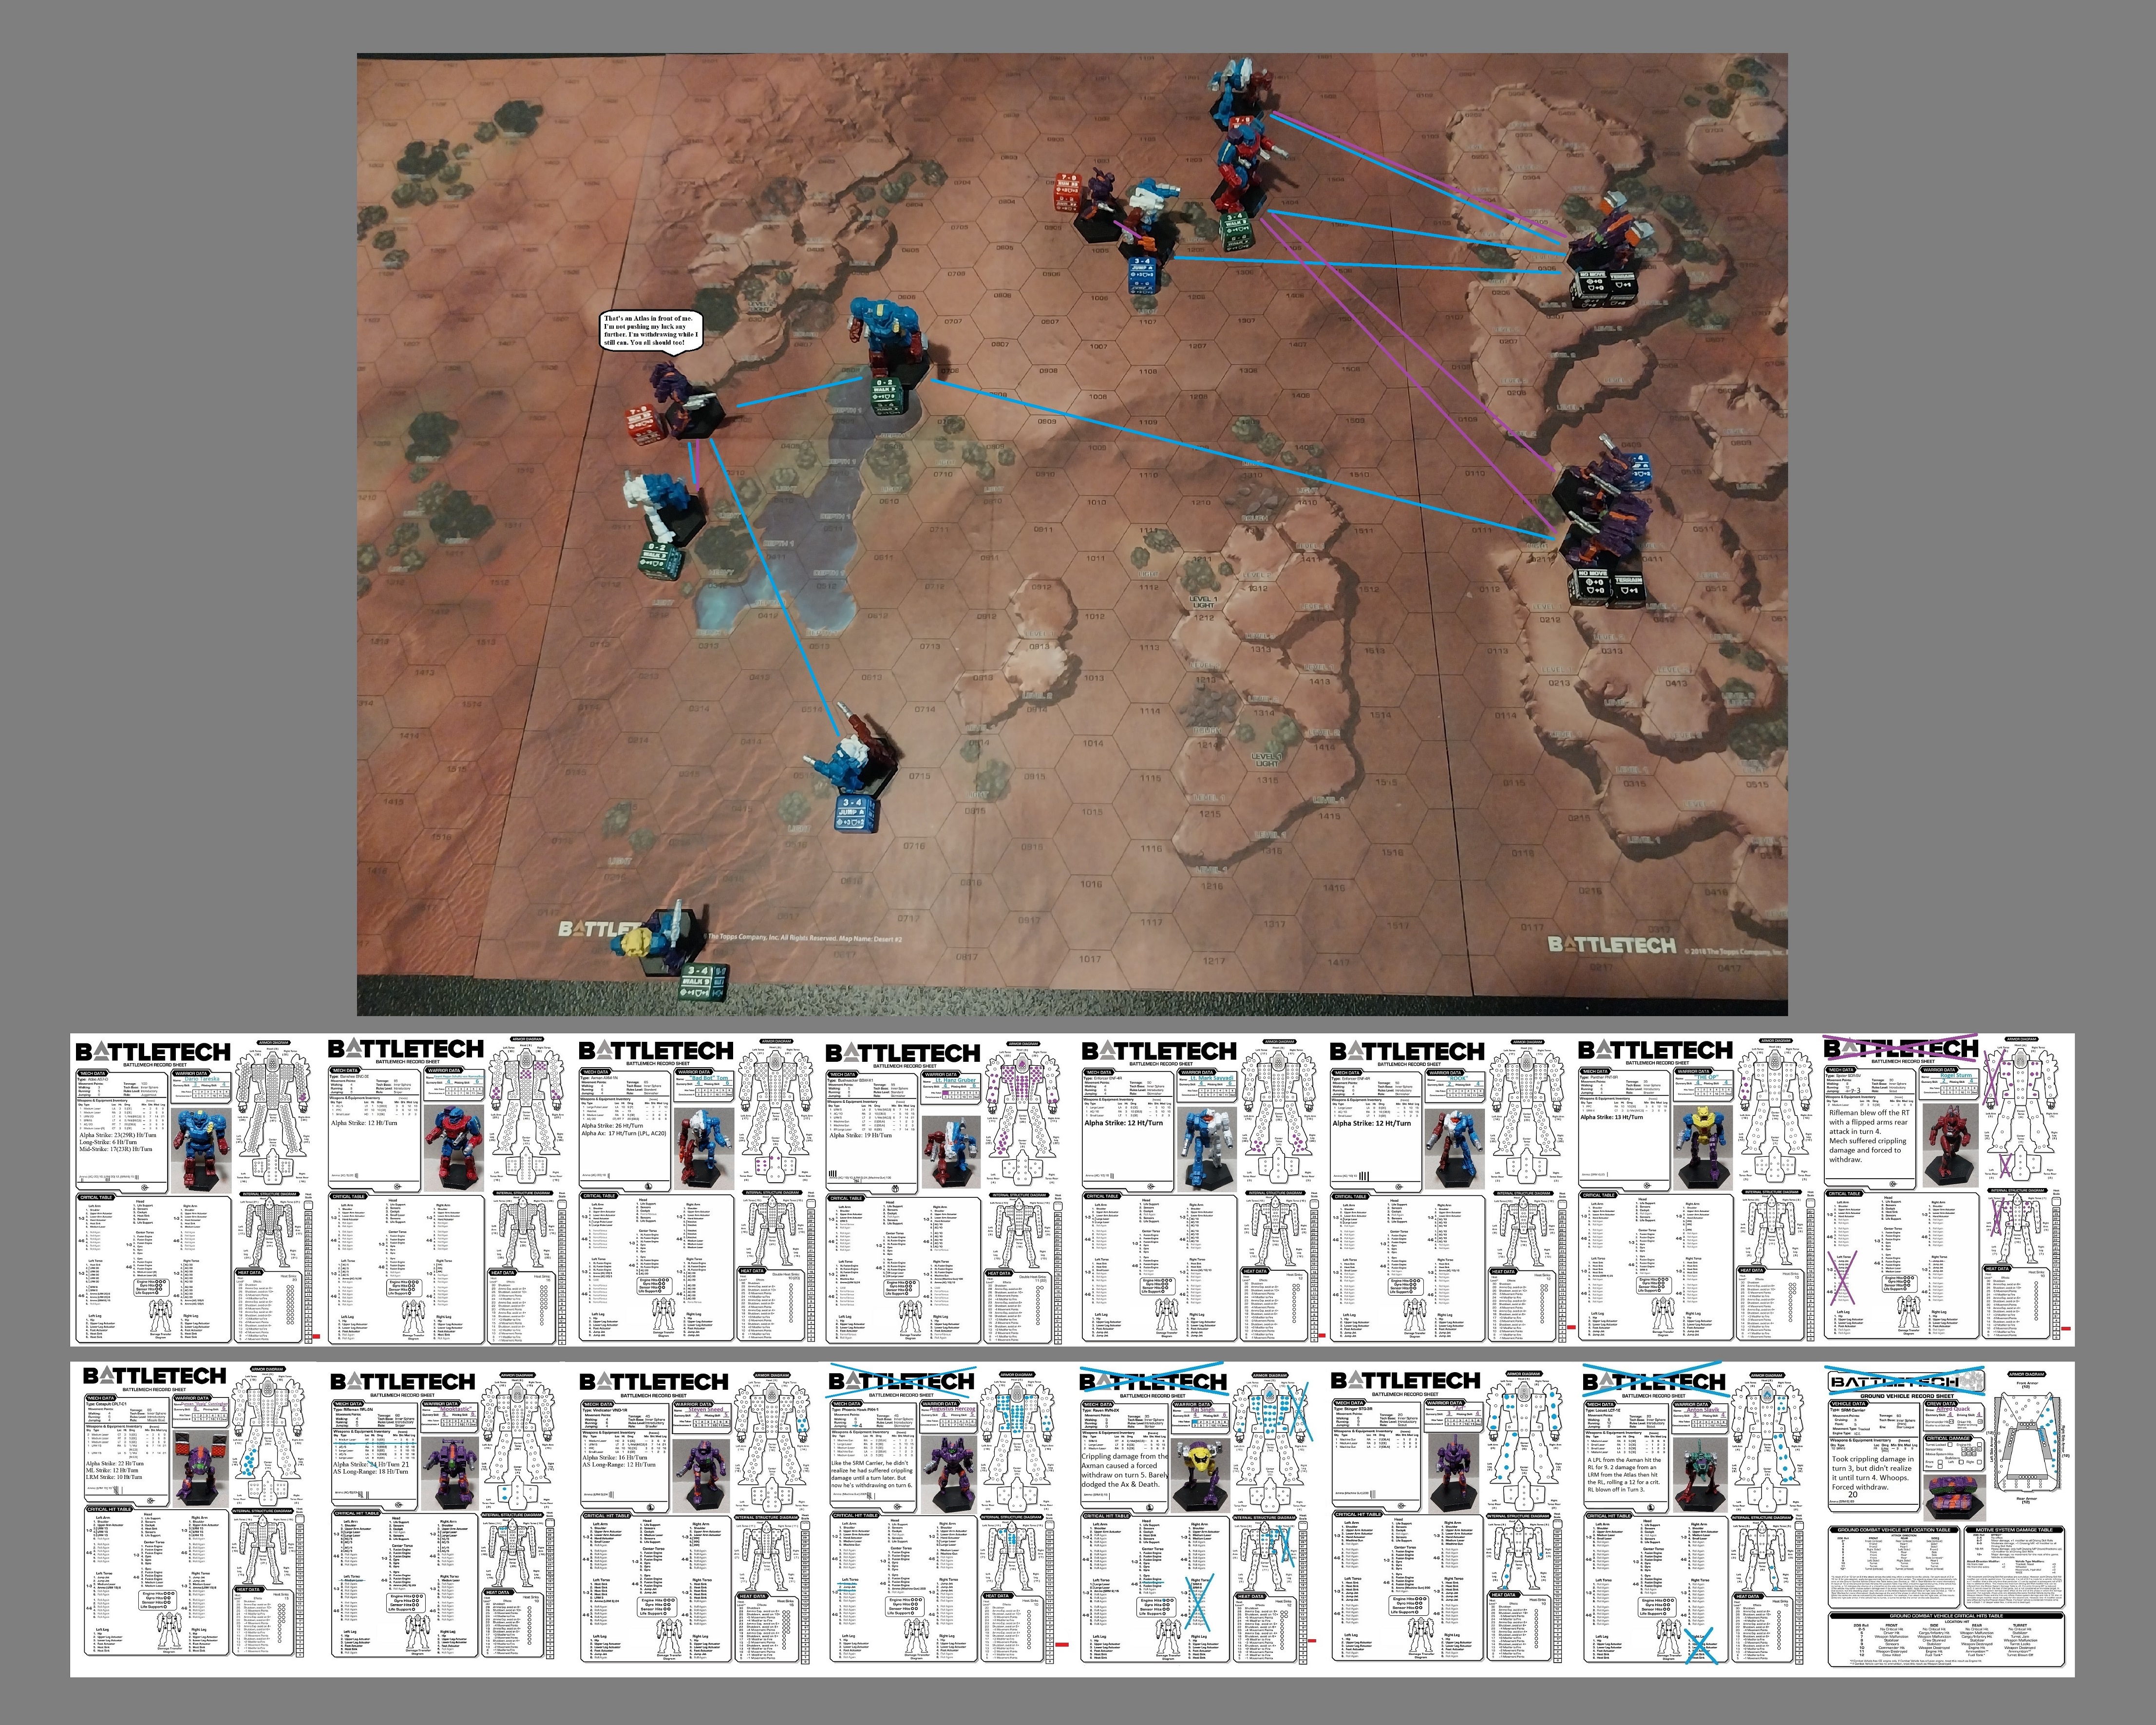Click the green "0-2 WALK" die beneath the Atlas
This screenshot has height=1725, width=2156.
click(x=886, y=397)
